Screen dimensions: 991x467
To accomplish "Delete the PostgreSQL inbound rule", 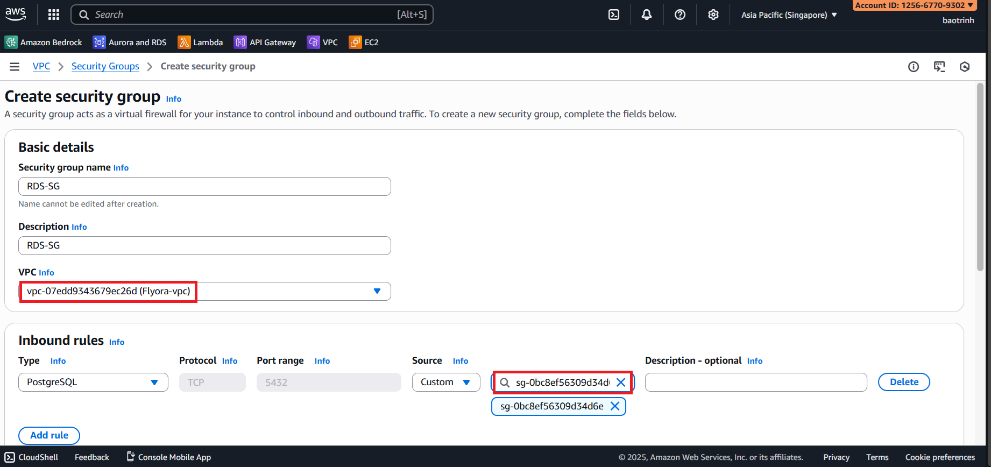I will tap(904, 382).
